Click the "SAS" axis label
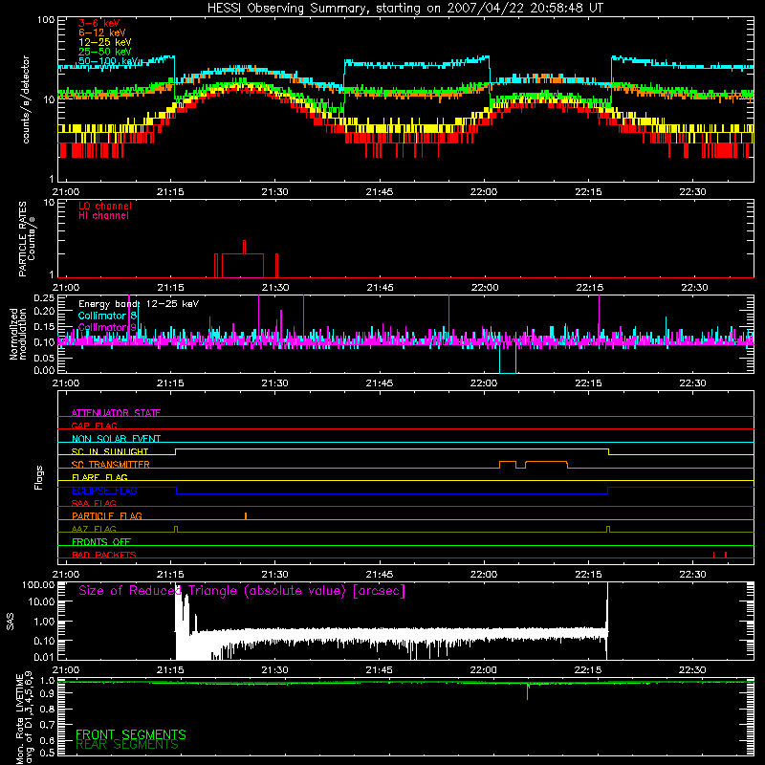This screenshot has width=765, height=765. click(10, 622)
